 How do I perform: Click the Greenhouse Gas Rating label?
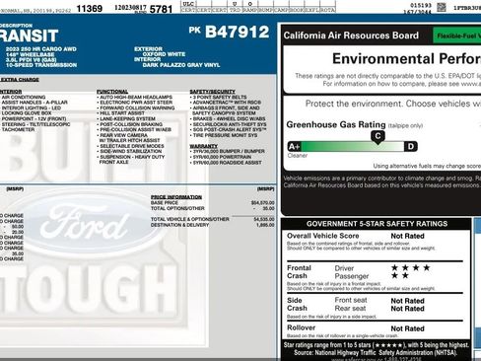(x=336, y=124)
